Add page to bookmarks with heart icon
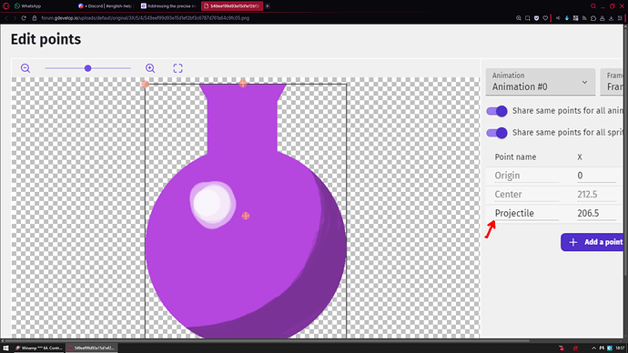 545,18
